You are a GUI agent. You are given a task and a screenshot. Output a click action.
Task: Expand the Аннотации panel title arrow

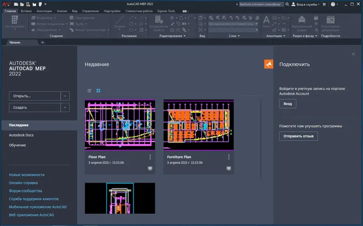[285, 36]
